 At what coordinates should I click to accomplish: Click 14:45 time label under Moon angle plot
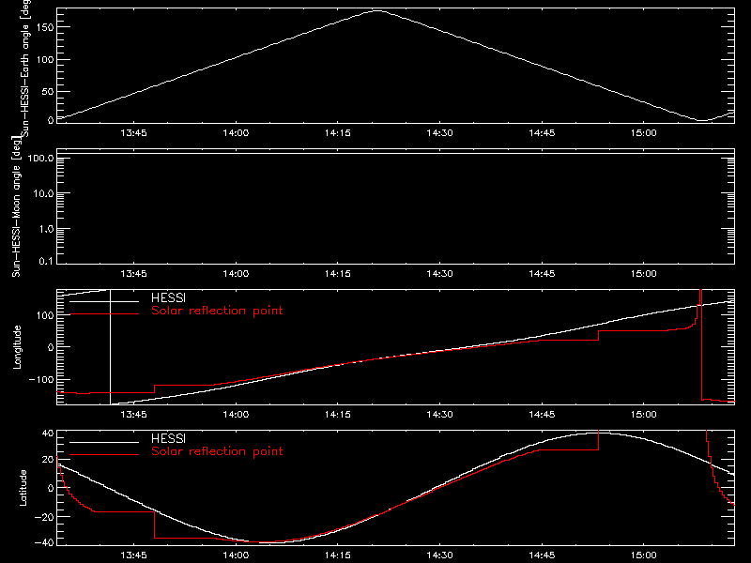pyautogui.click(x=542, y=274)
